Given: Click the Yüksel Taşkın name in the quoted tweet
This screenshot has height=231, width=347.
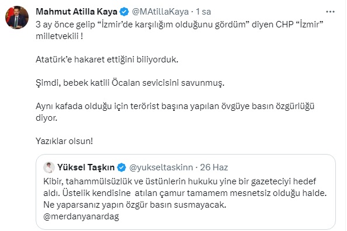Looking at the screenshot, I should [x=86, y=167].
